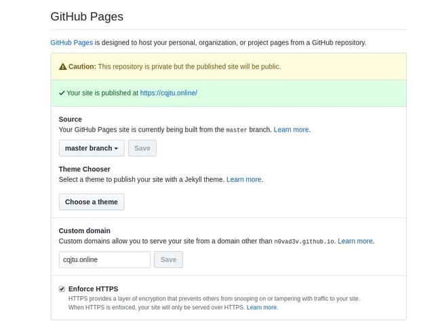This screenshot has width=434, height=328.
Task: Click the Custom domain section heading
Action: tap(84, 231)
